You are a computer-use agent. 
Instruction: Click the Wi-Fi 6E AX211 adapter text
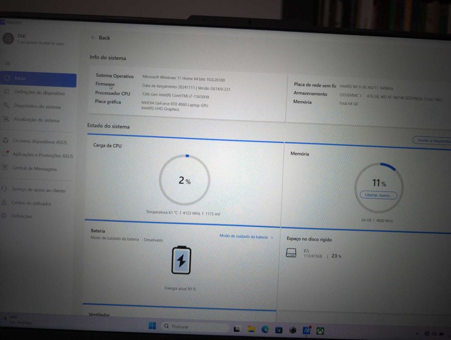click(366, 87)
